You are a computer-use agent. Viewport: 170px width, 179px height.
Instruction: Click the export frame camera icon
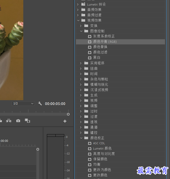point(18,121)
